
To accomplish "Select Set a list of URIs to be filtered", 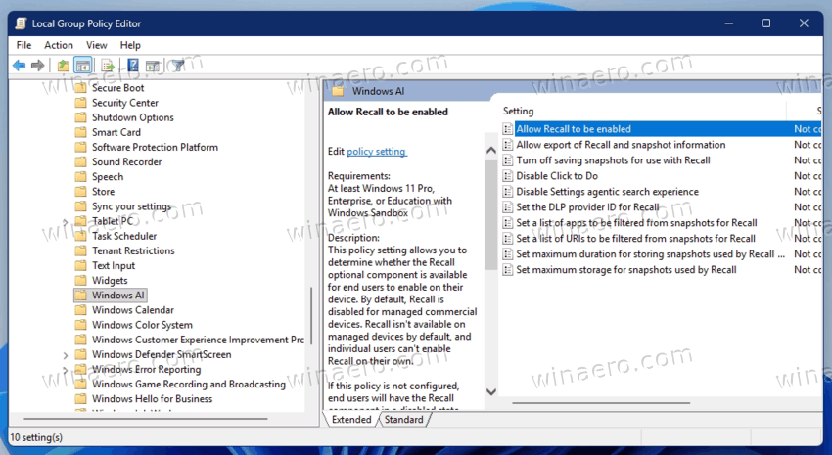I will 635,239.
